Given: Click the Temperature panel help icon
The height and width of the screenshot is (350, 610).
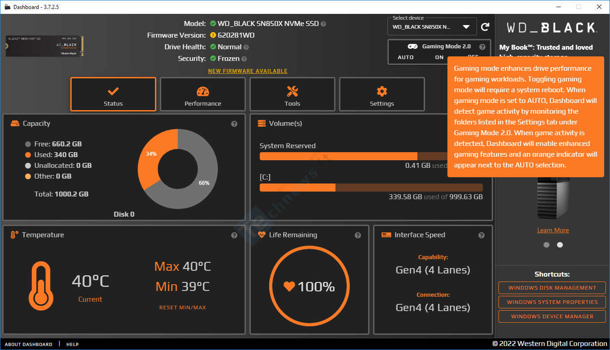Looking at the screenshot, I should [234, 235].
